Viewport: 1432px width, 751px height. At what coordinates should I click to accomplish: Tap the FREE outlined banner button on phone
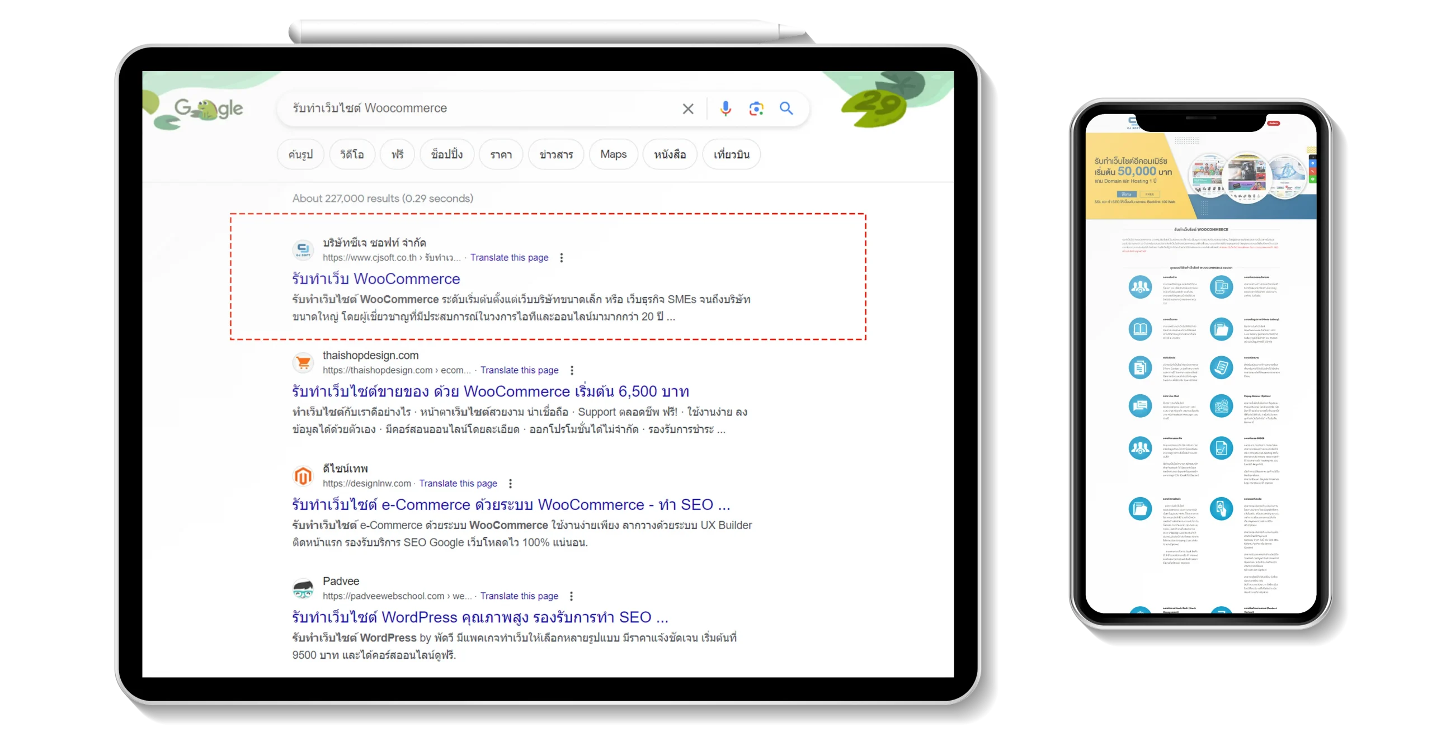tap(1150, 195)
